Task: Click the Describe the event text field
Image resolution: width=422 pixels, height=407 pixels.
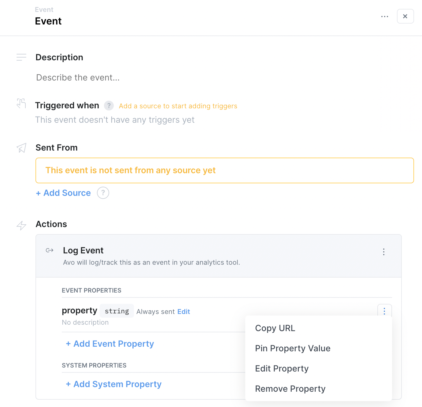Action: tap(78, 77)
